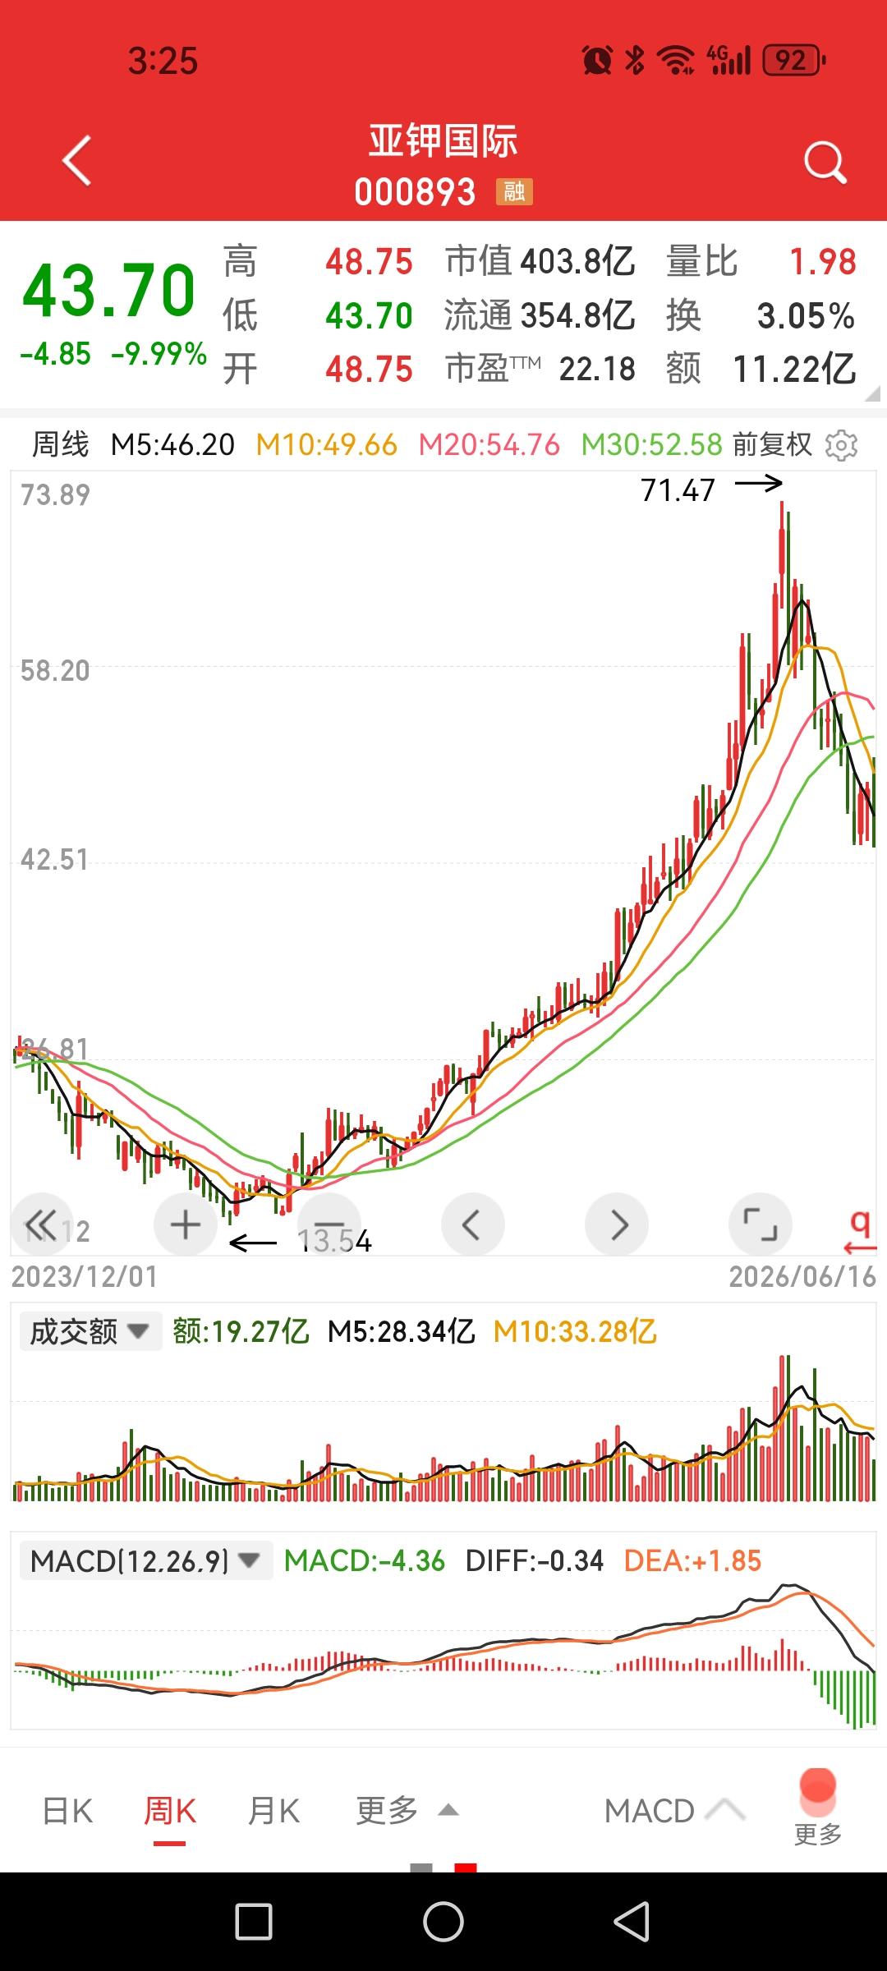Image resolution: width=887 pixels, height=1971 pixels.
Task: Tap the M10:49.66 moving average label
Action: (327, 445)
